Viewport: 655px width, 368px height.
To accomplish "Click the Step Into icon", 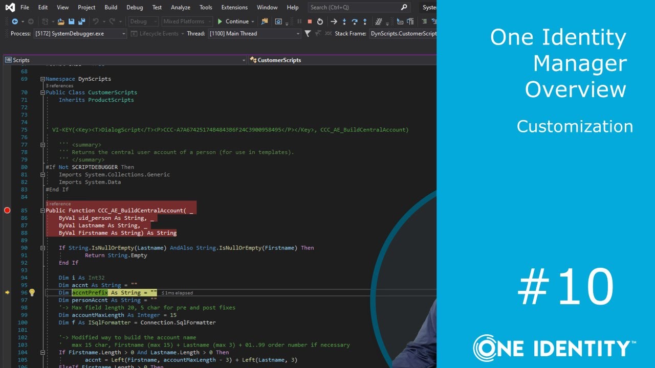I will [344, 21].
